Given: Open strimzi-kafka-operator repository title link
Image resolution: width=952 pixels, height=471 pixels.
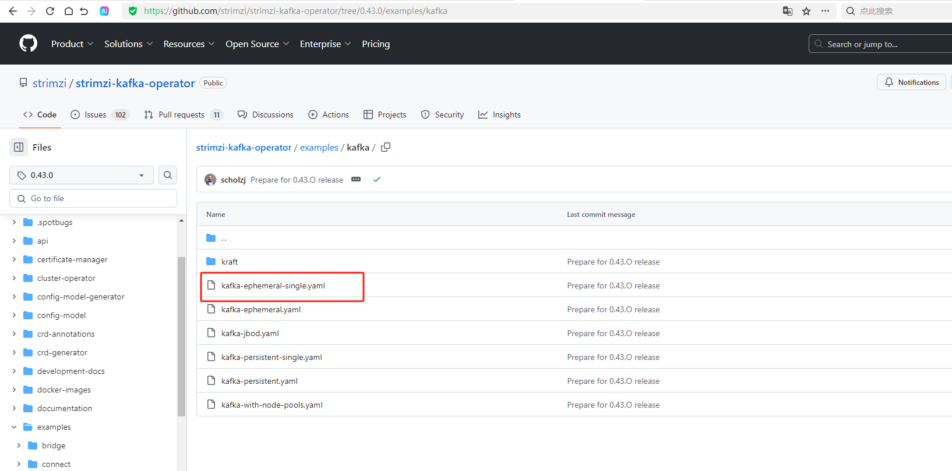Looking at the screenshot, I should click(x=135, y=83).
